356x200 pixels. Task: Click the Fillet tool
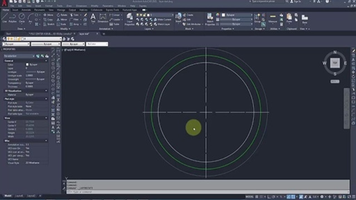(x=74, y=19)
